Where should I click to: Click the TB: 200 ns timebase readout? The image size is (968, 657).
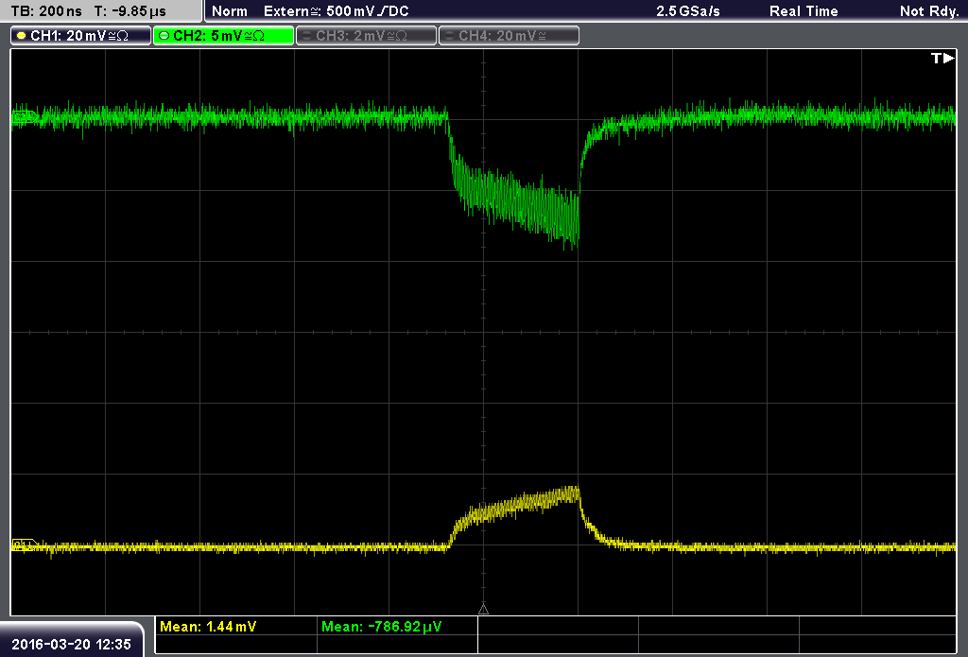(x=46, y=11)
